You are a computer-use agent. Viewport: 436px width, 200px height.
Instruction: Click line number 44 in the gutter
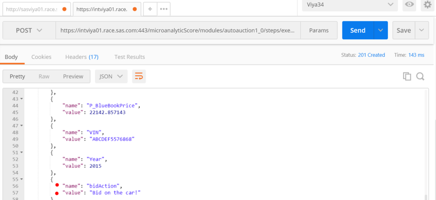(x=15, y=106)
